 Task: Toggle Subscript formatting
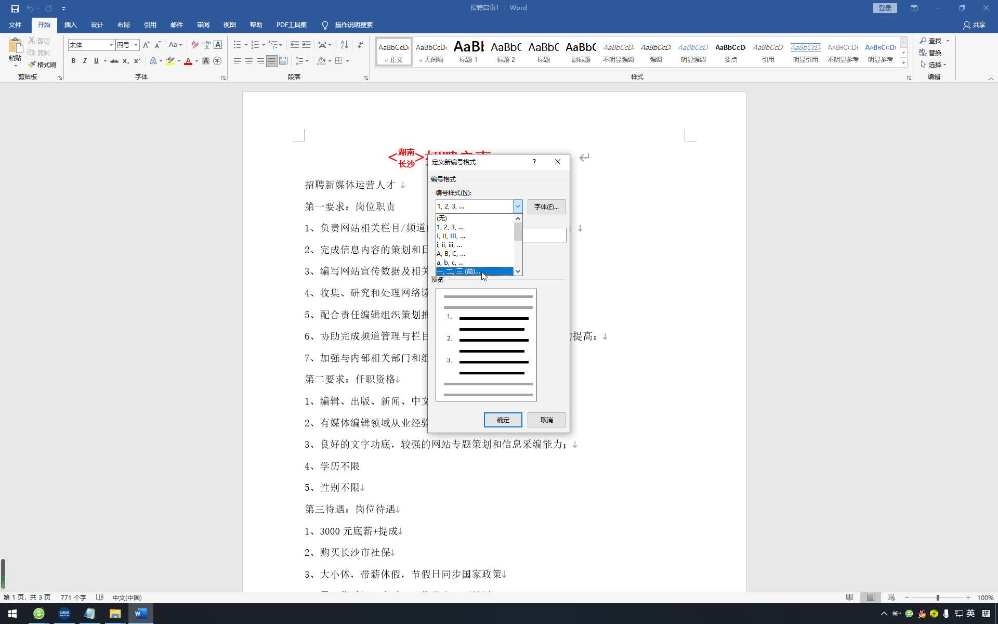pos(126,61)
